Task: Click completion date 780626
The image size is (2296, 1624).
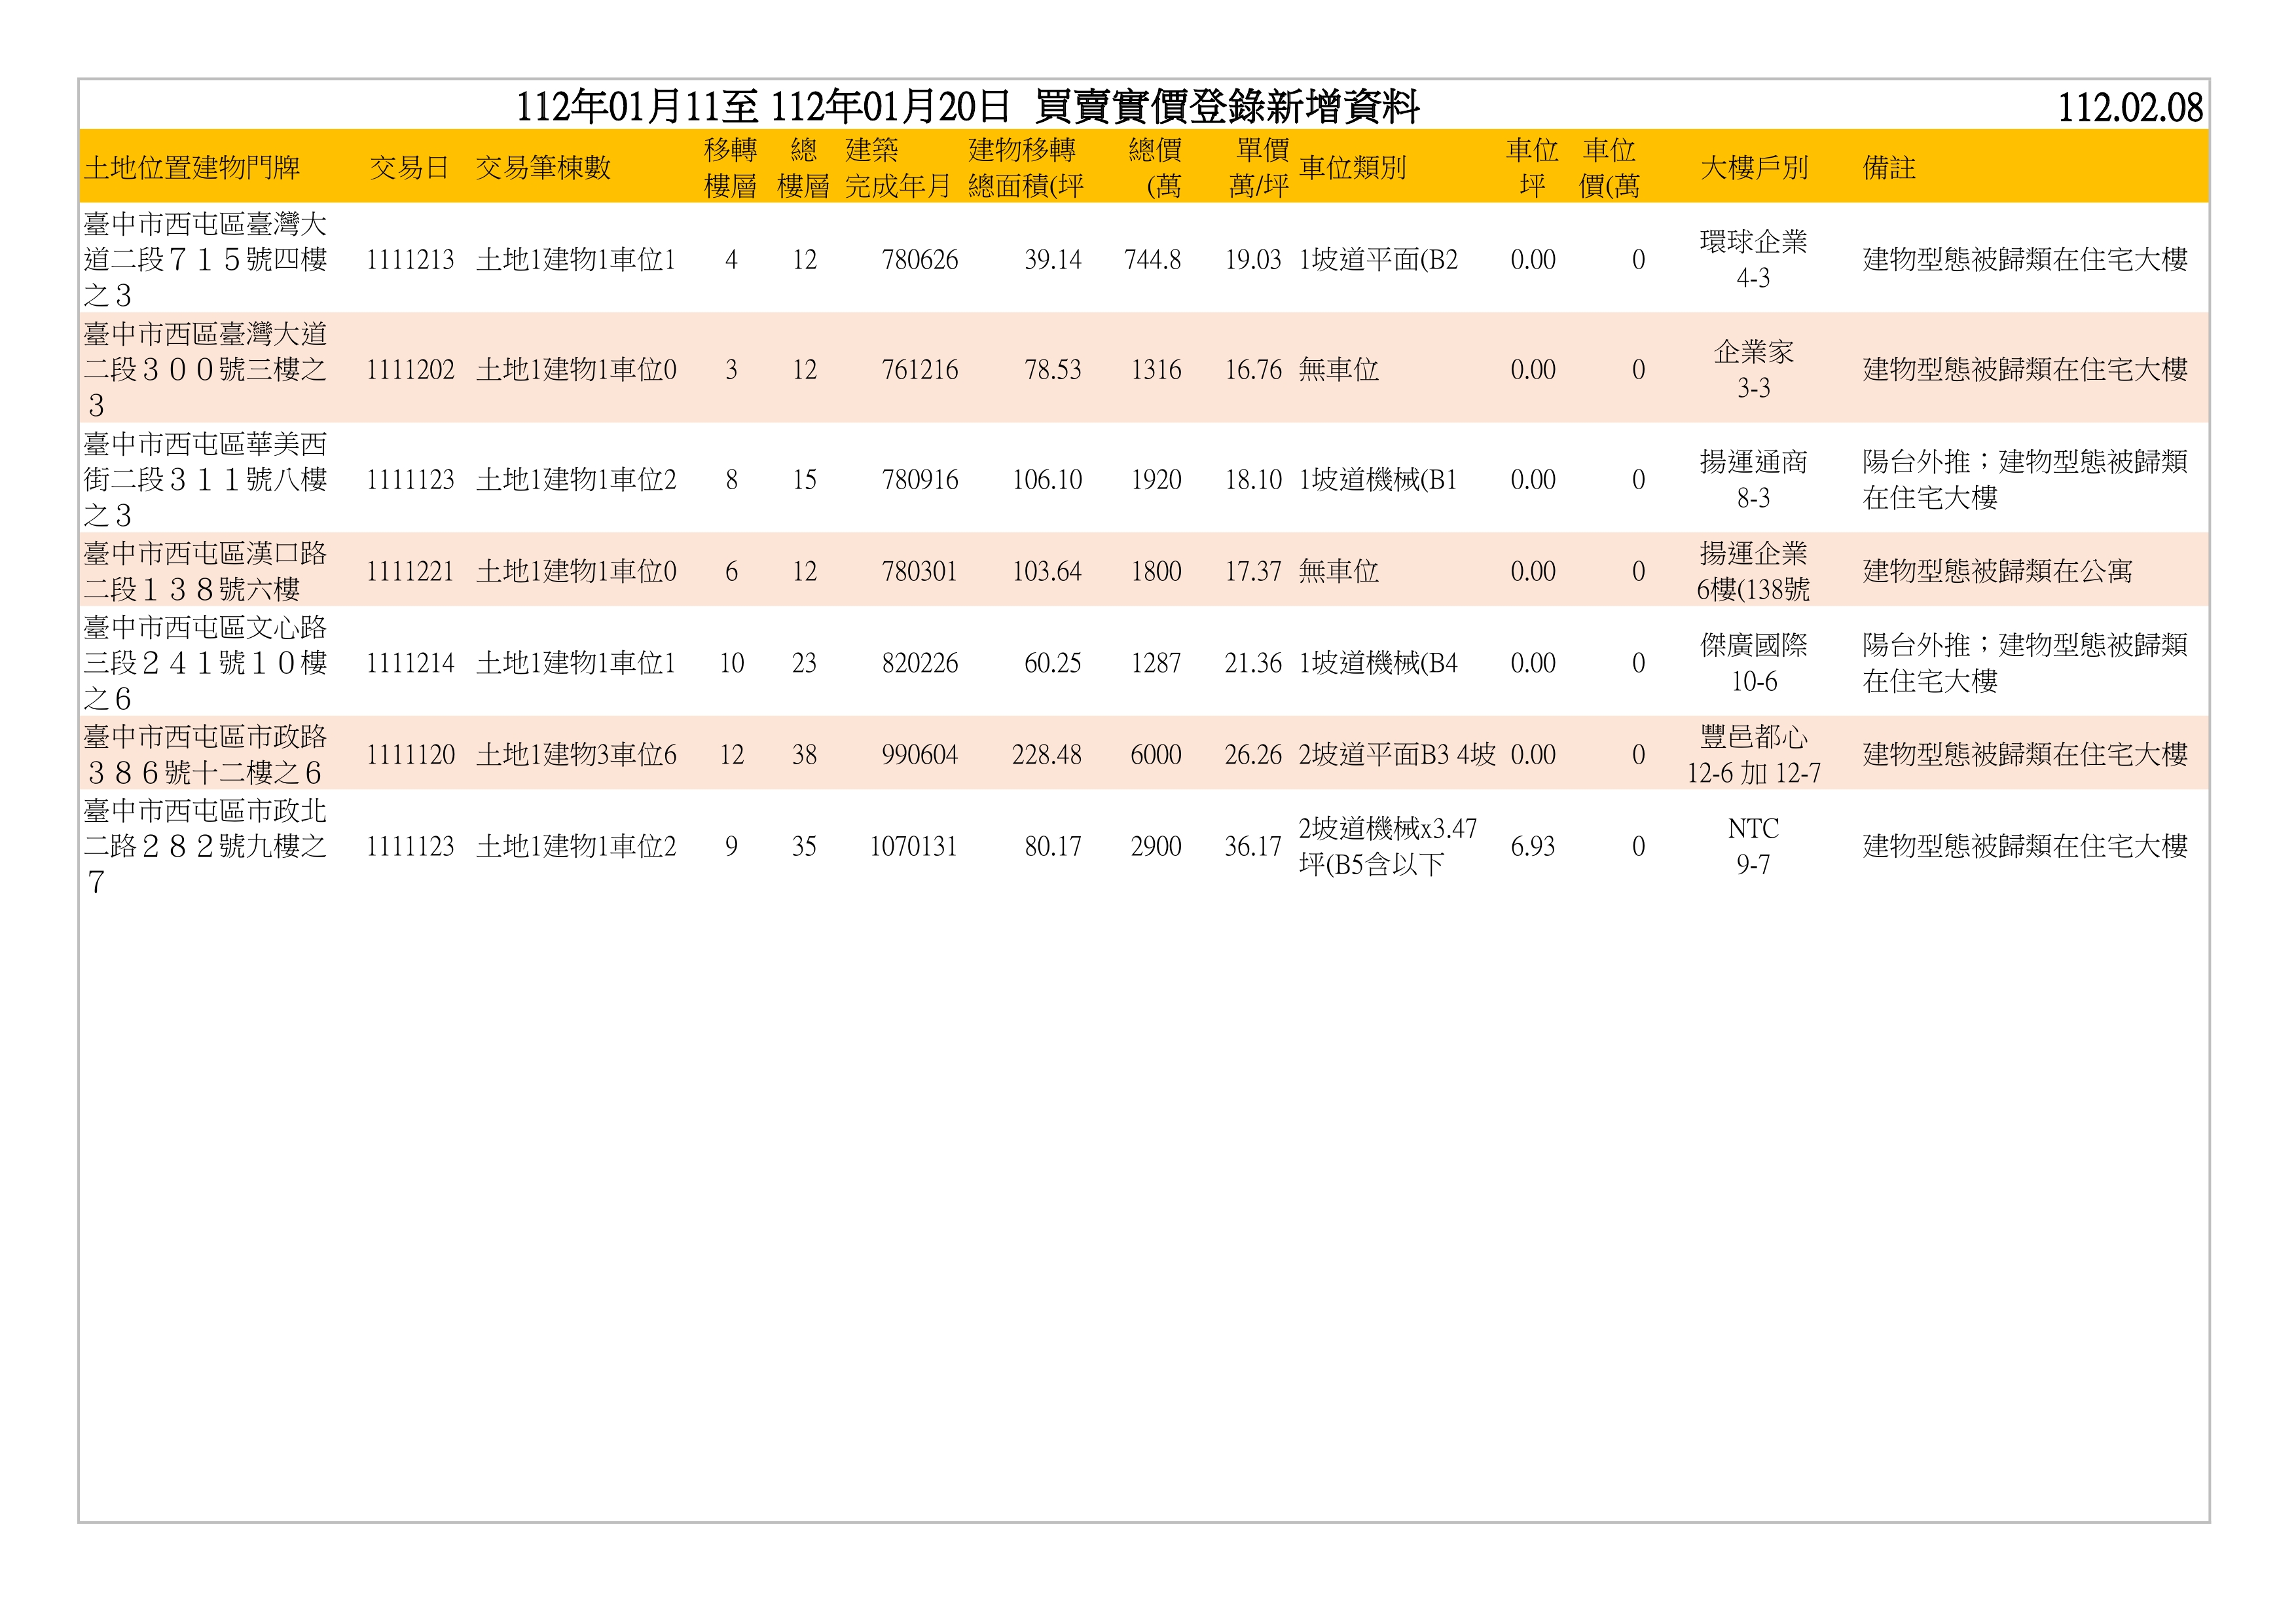Action: click(x=919, y=260)
